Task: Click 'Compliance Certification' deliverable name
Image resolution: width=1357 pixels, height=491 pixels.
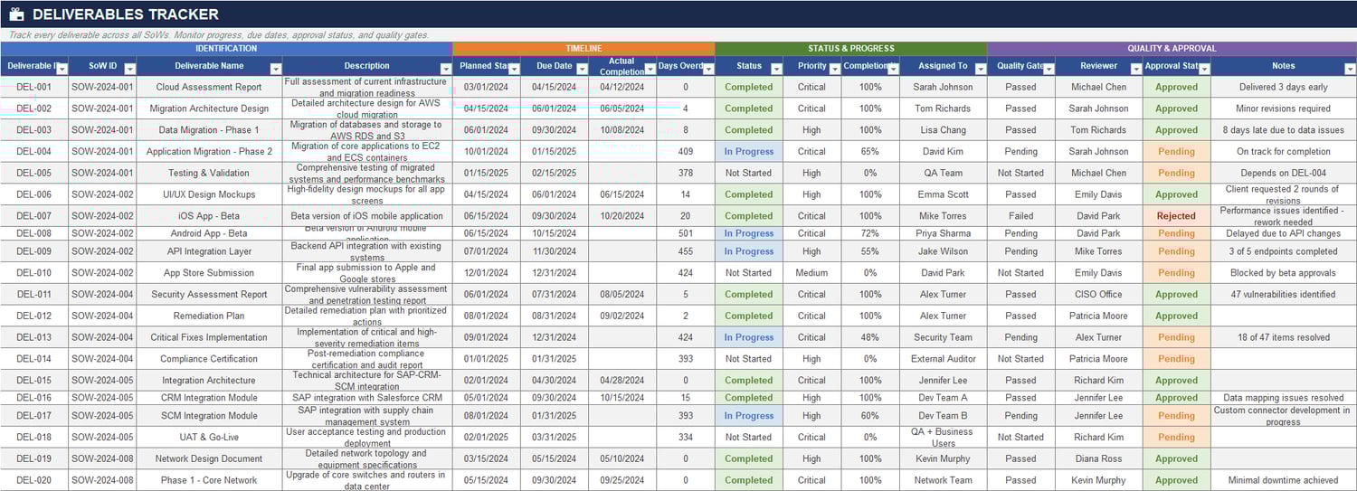Action: [x=209, y=359]
